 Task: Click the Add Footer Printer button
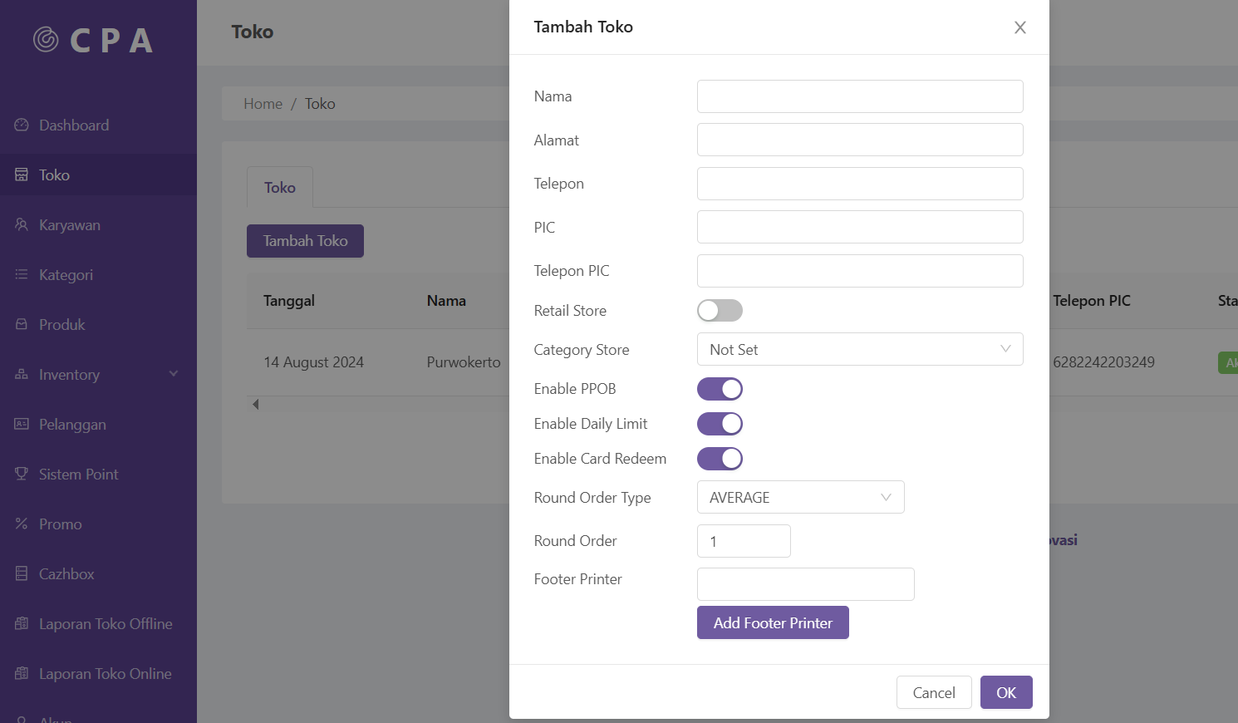pos(773,622)
